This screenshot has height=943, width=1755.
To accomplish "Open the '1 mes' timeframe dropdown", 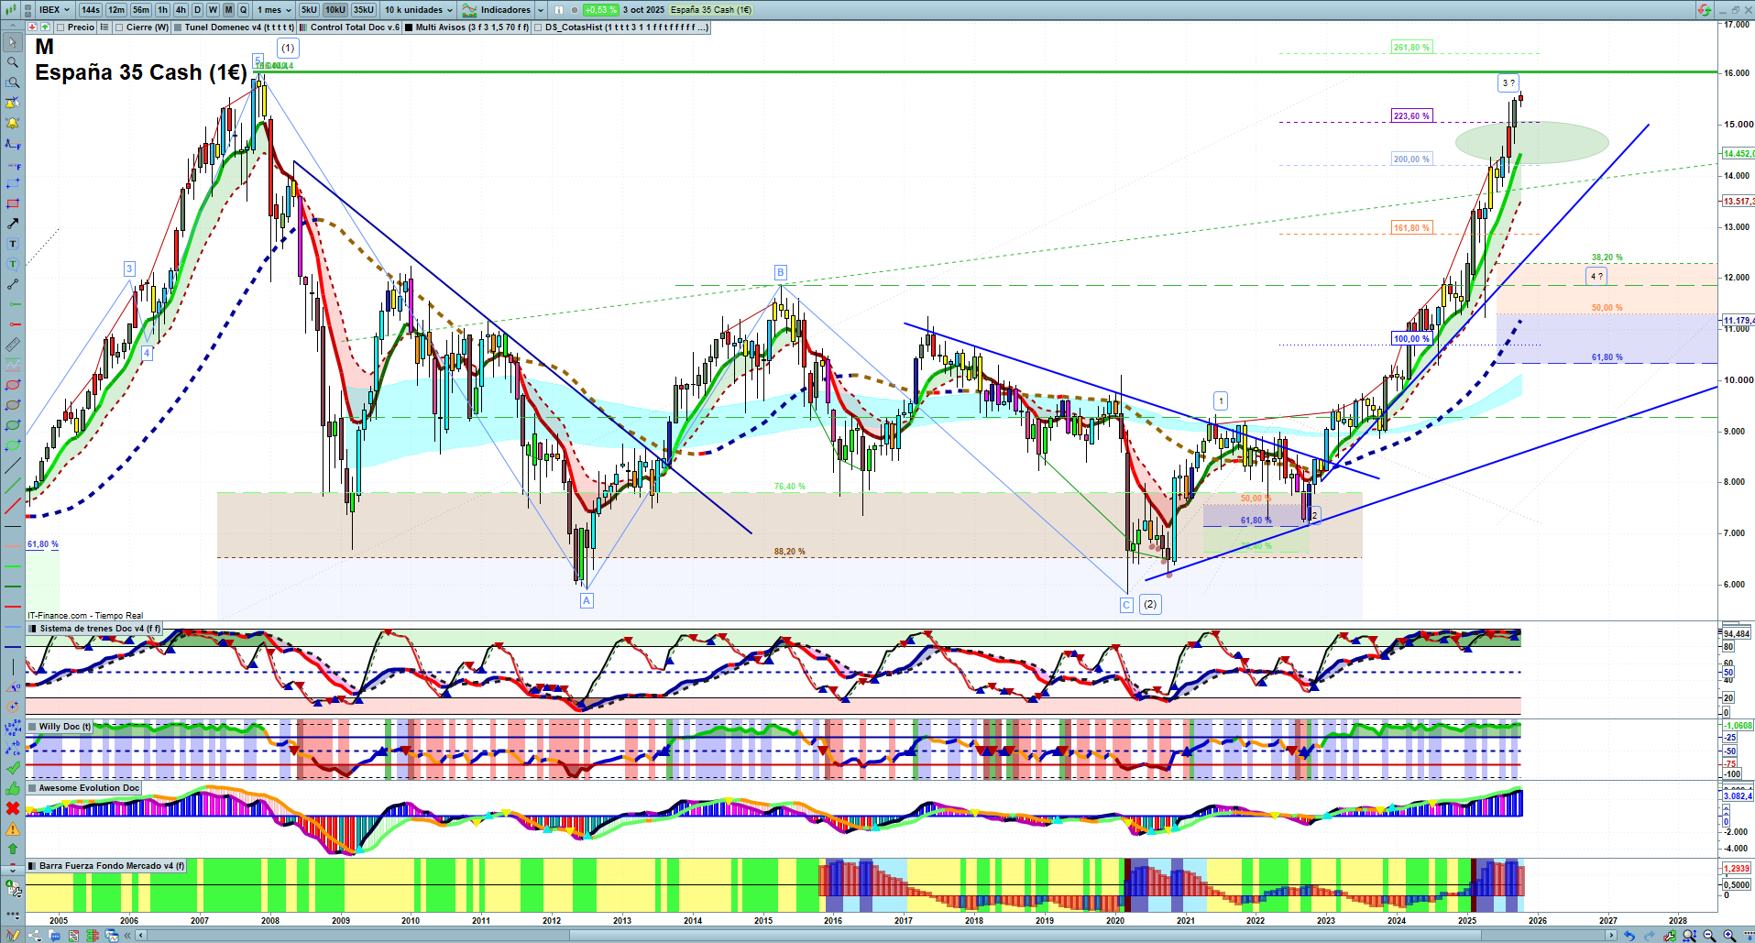I will pyautogui.click(x=274, y=10).
